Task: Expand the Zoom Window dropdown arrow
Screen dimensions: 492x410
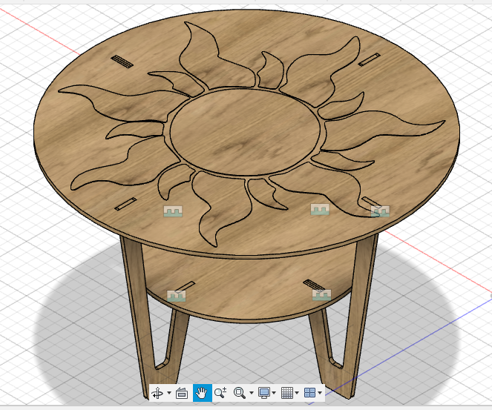Action: [252, 393]
